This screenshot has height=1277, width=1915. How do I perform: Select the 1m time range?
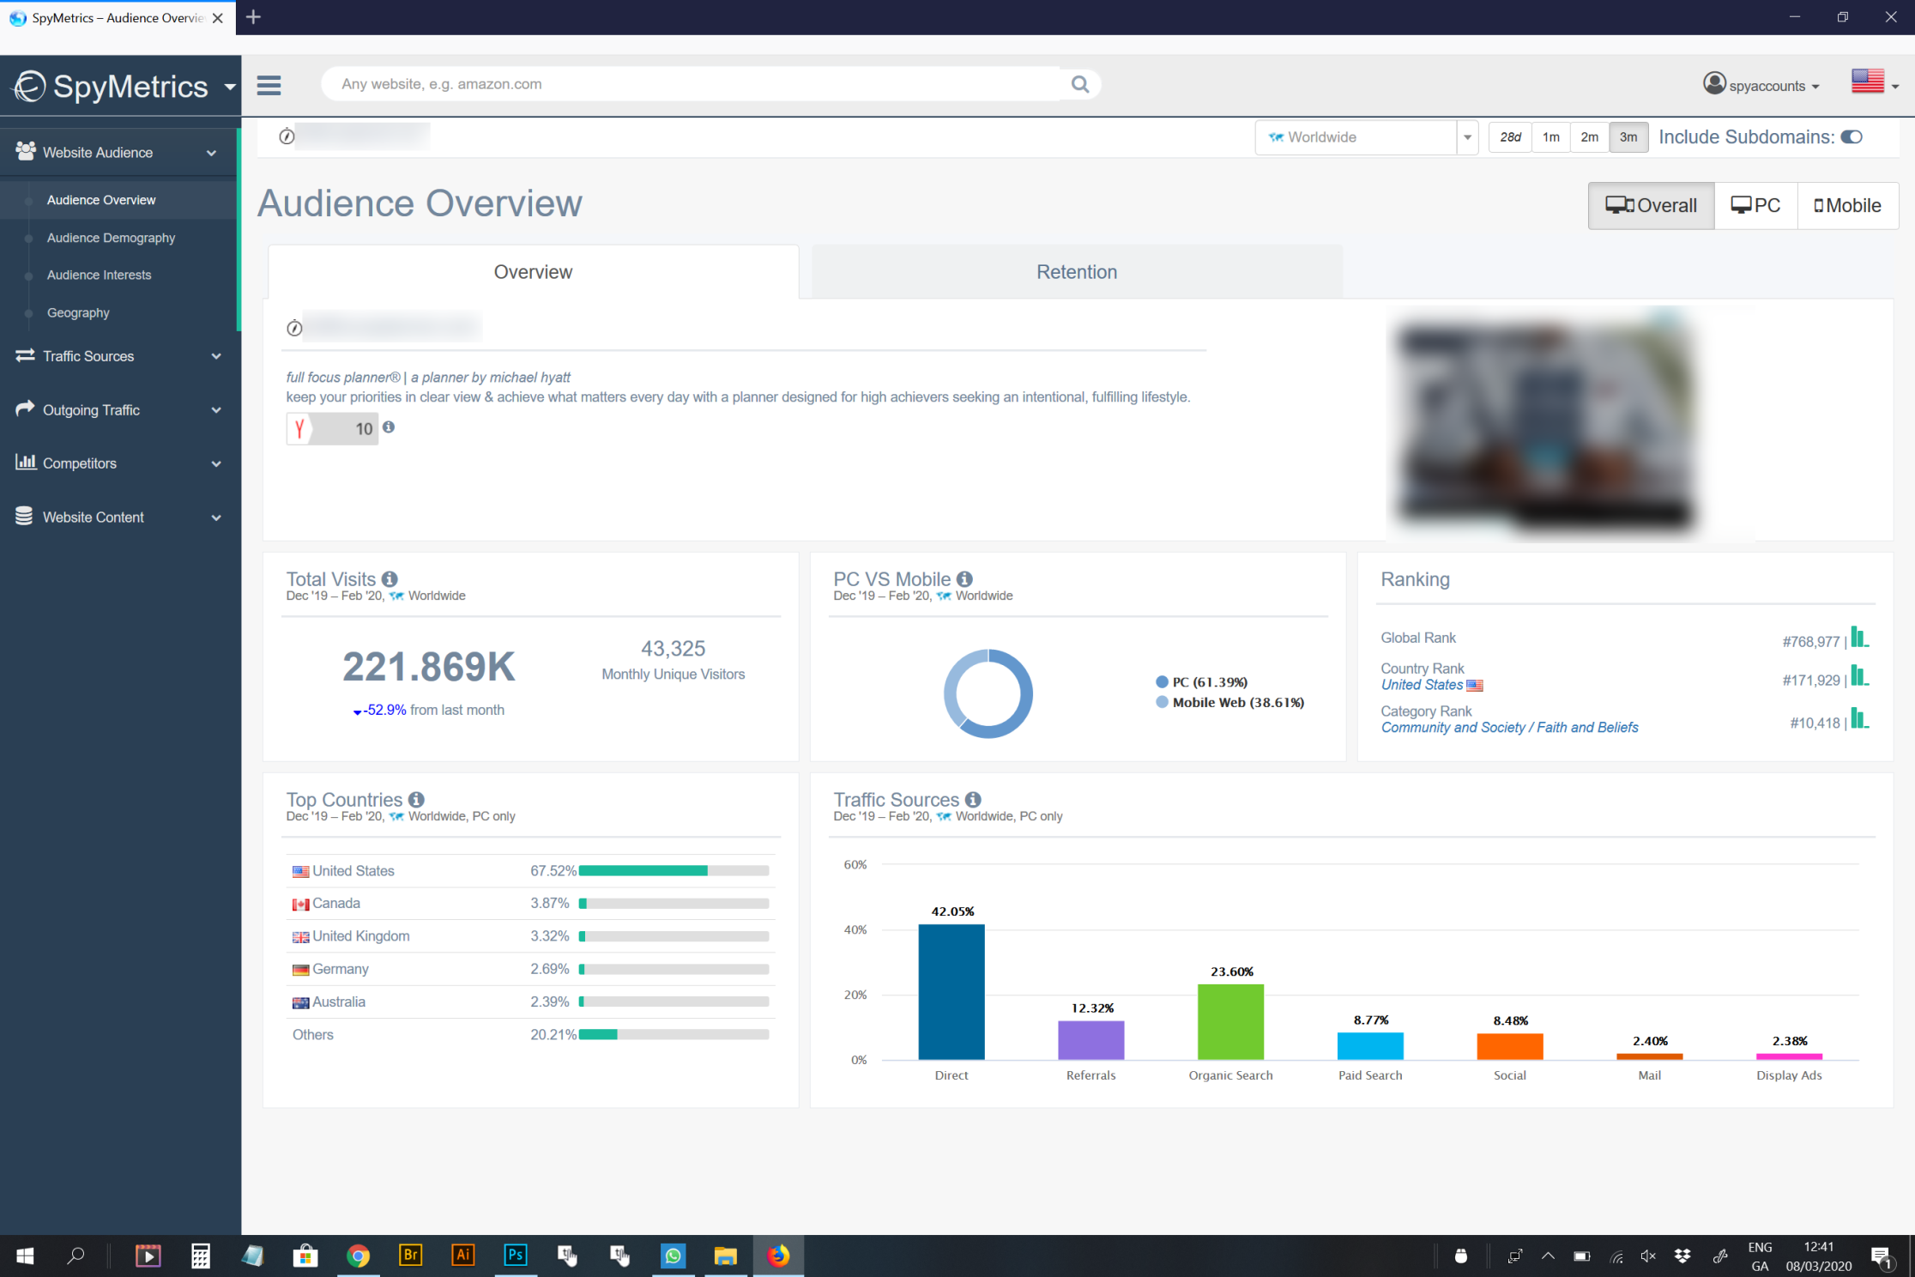(1551, 137)
